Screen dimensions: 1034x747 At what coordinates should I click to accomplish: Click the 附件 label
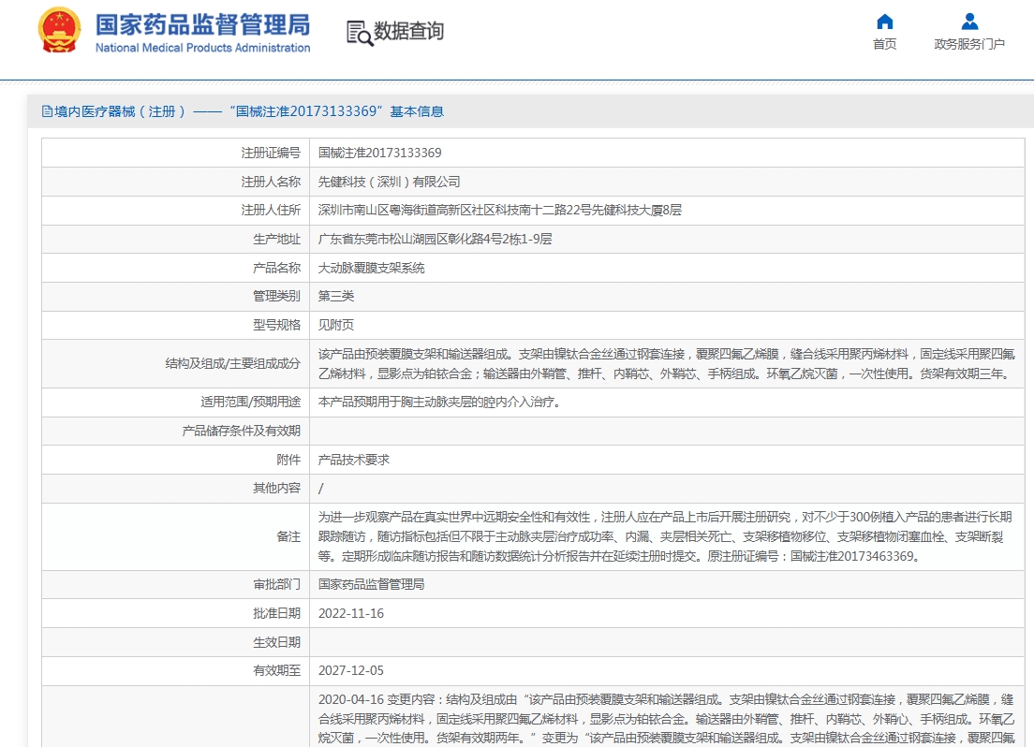point(288,460)
